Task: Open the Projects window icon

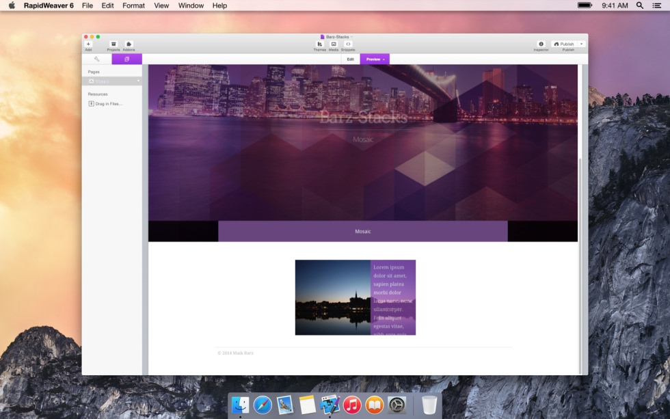Action: pyautogui.click(x=113, y=44)
